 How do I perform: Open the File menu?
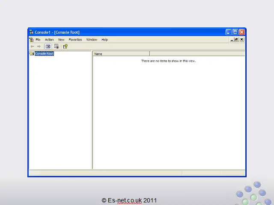point(38,40)
